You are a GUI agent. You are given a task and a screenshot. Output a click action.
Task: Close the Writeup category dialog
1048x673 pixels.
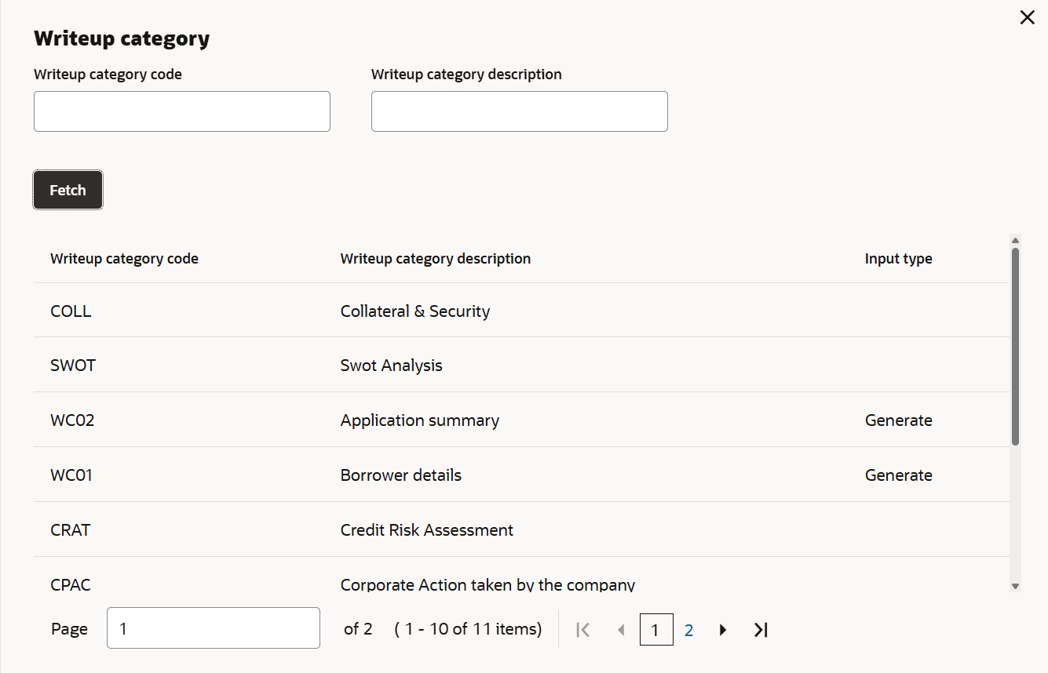click(1027, 18)
